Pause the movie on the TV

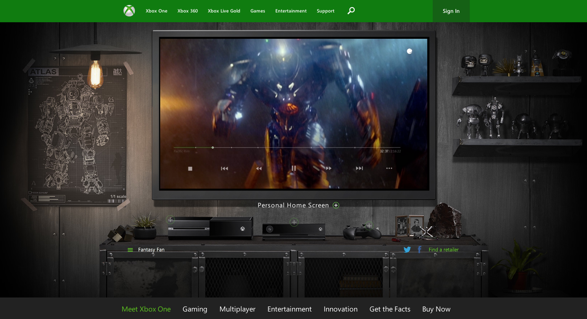(x=293, y=168)
